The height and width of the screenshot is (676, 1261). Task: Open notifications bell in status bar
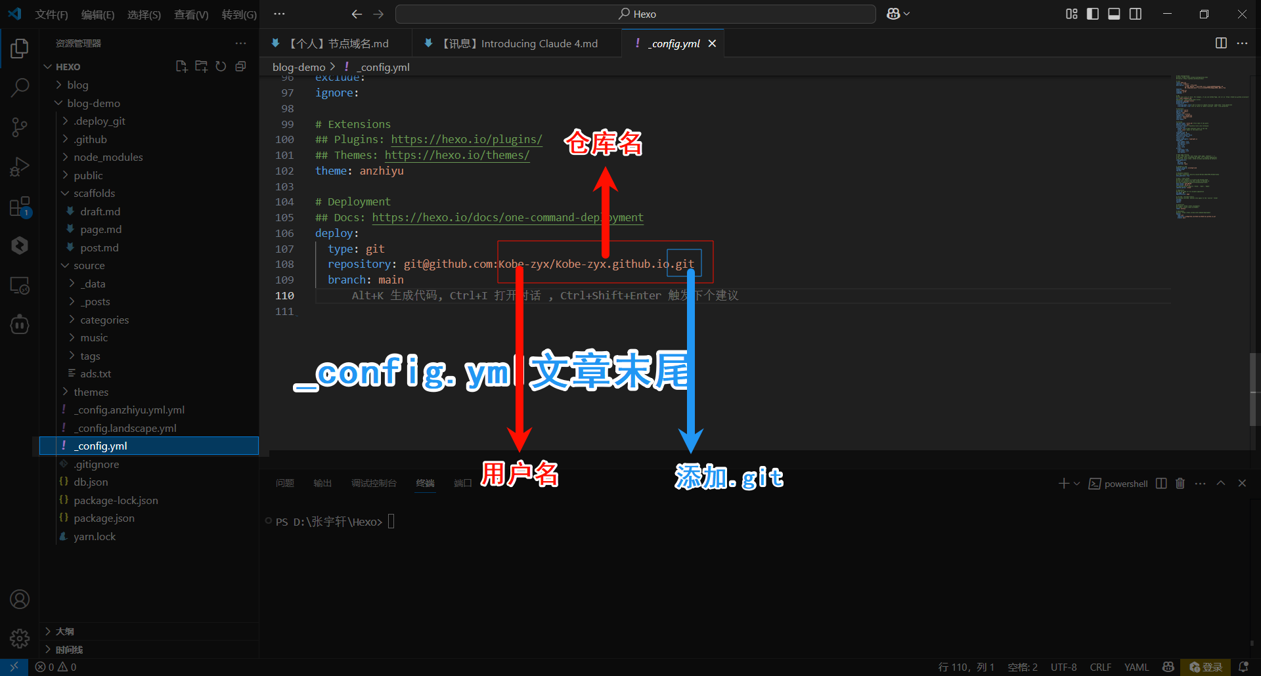click(x=1243, y=667)
